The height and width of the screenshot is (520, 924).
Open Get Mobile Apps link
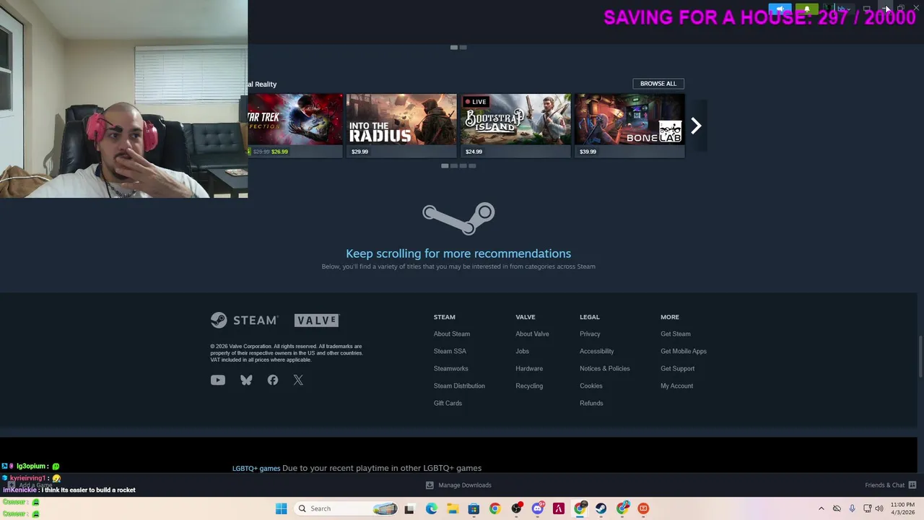point(684,351)
